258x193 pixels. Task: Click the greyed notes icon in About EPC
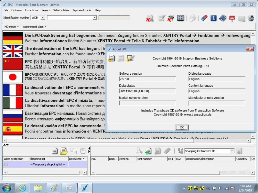coord(121,58)
